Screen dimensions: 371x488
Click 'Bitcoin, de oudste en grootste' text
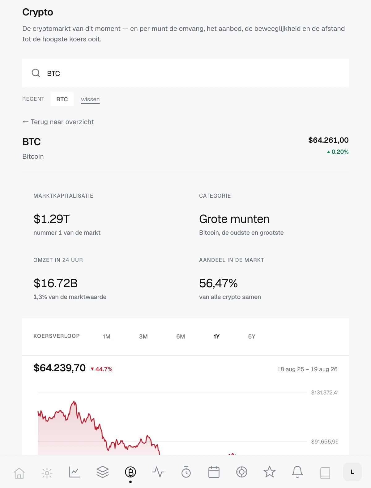tap(241, 233)
